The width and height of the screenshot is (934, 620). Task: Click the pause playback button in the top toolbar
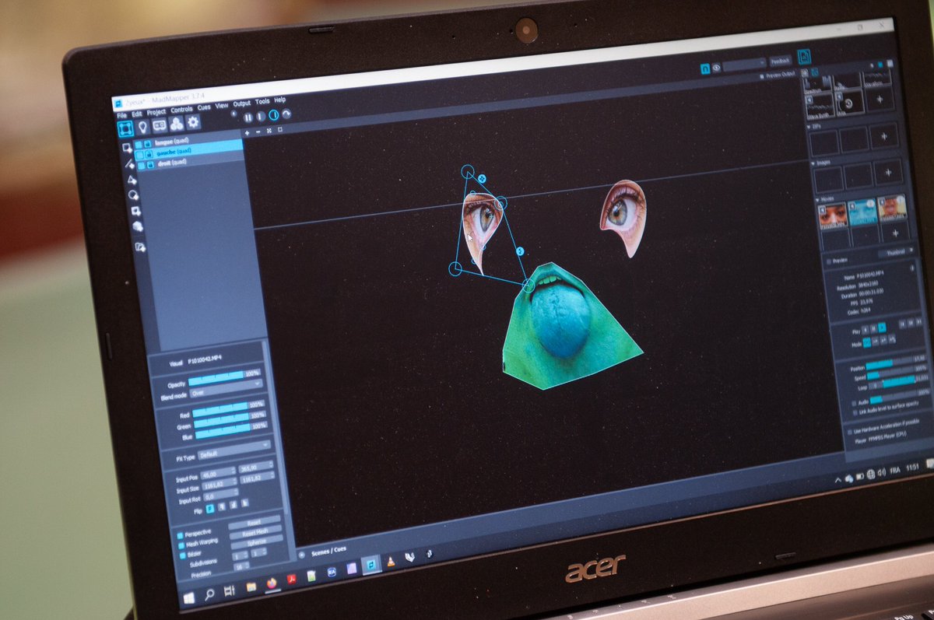(248, 117)
